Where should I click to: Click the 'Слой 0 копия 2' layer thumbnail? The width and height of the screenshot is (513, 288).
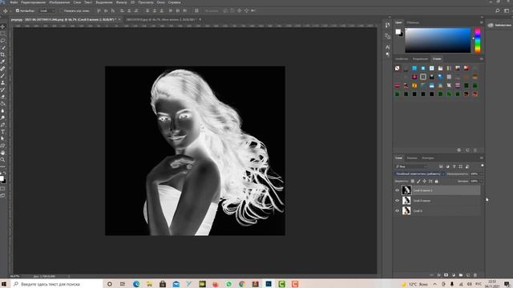tap(406, 190)
